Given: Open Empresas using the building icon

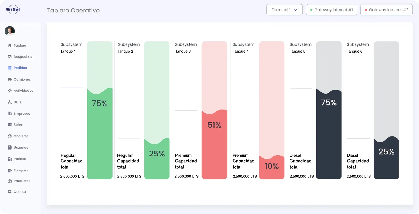Looking at the screenshot, I should 10,114.
